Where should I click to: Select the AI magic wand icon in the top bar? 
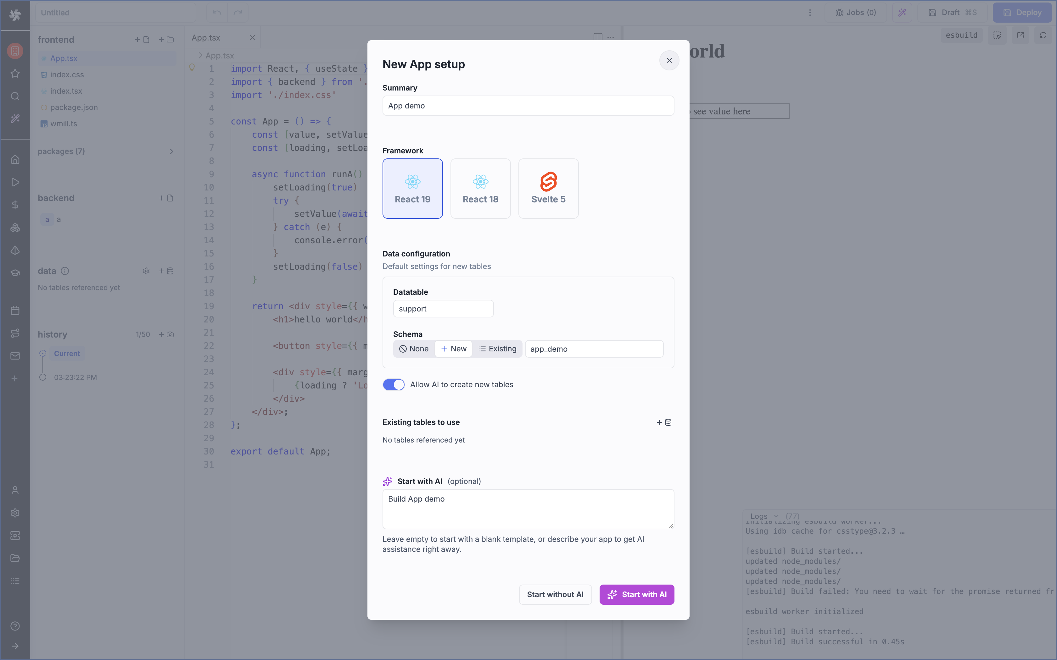(x=902, y=12)
